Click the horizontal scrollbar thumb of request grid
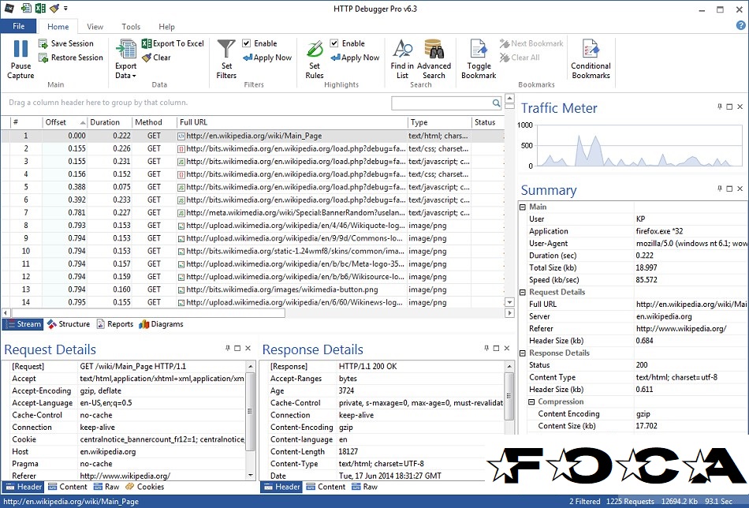This screenshot has height=508, width=749. click(148, 313)
